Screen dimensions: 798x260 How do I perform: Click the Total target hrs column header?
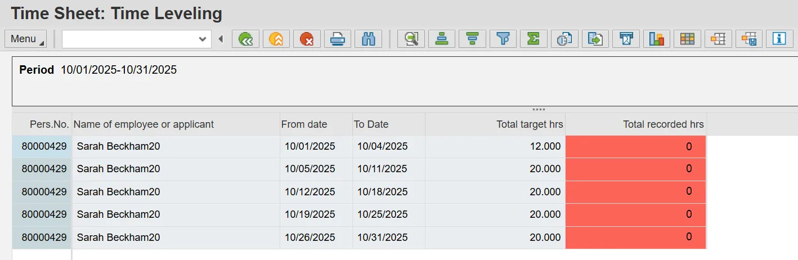529,124
